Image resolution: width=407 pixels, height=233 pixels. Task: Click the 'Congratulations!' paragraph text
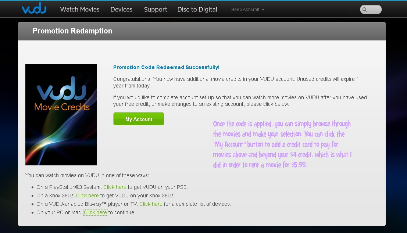236,82
